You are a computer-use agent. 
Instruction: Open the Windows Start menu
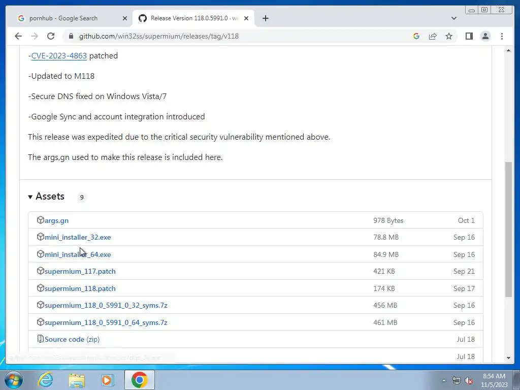tap(14, 380)
